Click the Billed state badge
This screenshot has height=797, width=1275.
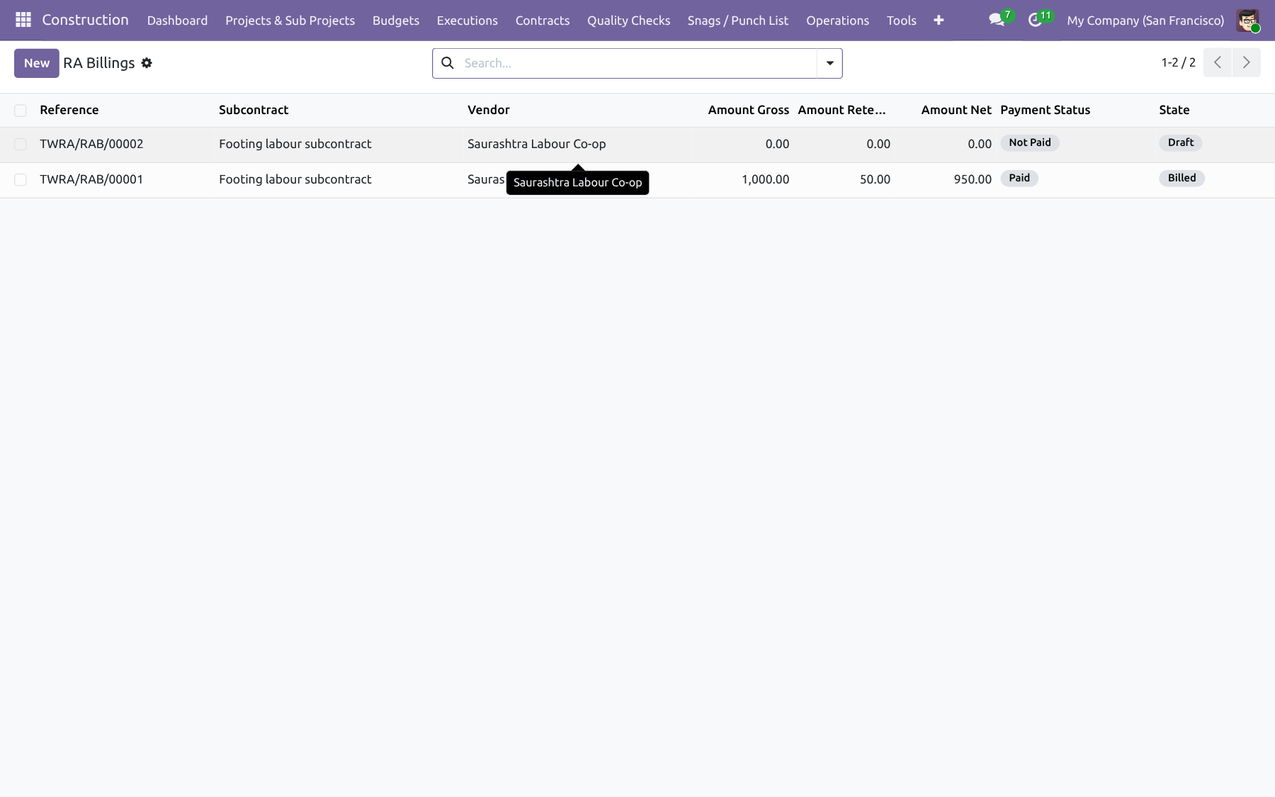[x=1181, y=178]
